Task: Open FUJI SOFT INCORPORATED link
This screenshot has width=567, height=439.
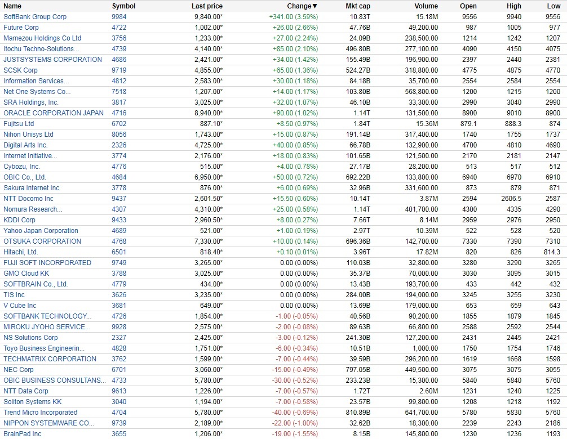Action: click(x=47, y=263)
